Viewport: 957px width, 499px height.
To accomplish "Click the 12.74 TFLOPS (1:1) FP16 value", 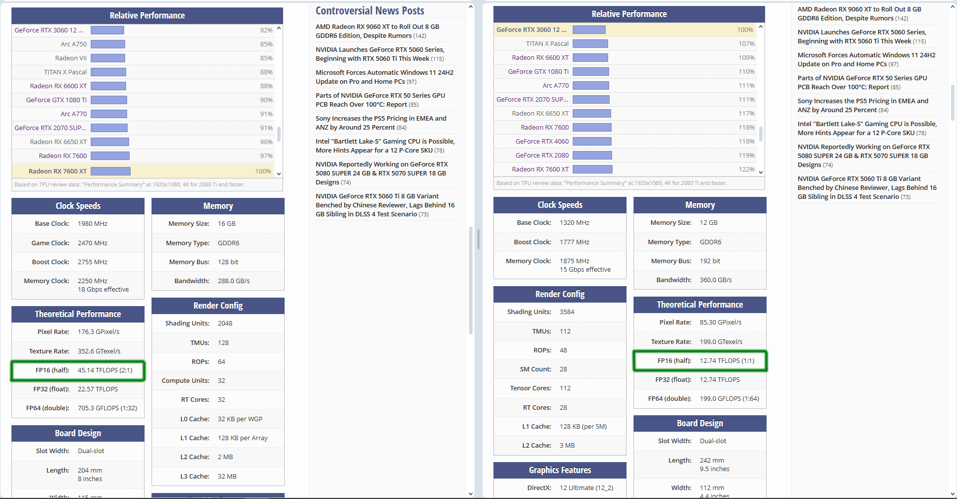I will (x=727, y=360).
